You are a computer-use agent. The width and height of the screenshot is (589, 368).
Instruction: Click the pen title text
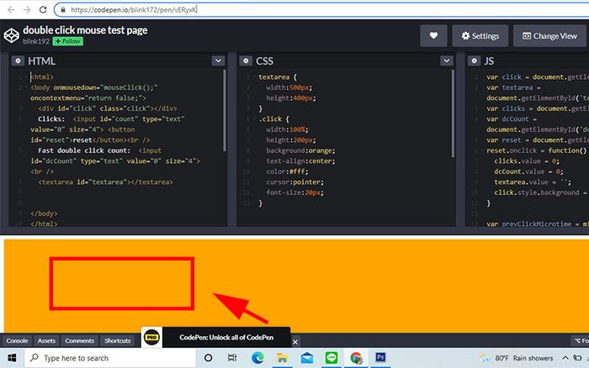85,30
